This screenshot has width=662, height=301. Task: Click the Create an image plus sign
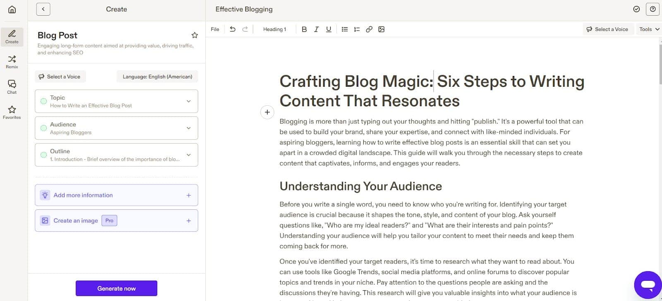coord(189,221)
